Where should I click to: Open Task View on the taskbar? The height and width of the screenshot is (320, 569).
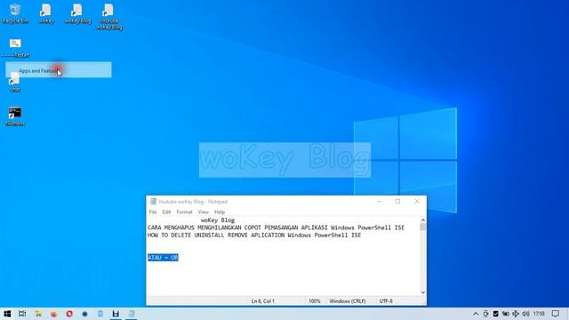(22, 314)
